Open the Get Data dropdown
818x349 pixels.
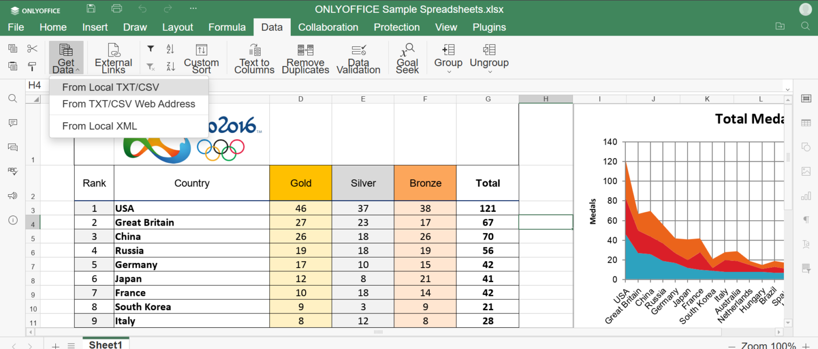[x=66, y=57]
